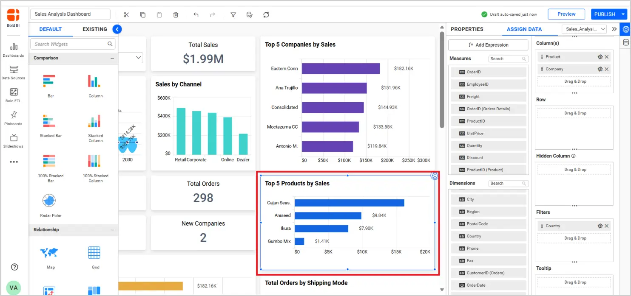
Task: Open the PUBLISH dropdown arrow
Action: point(623,14)
